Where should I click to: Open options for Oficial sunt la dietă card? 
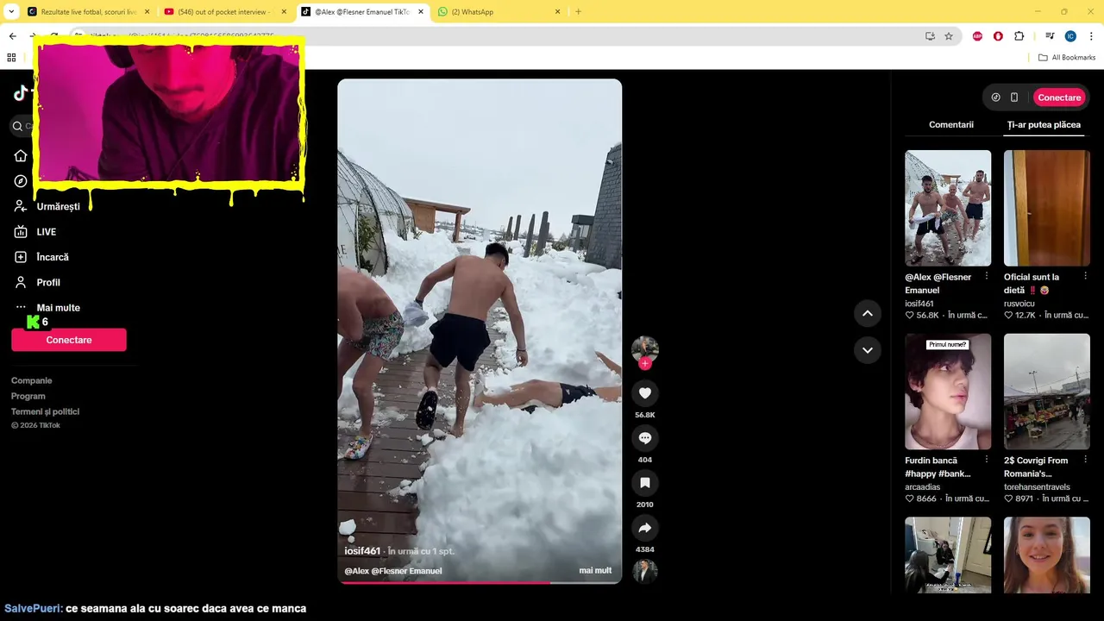[1085, 276]
